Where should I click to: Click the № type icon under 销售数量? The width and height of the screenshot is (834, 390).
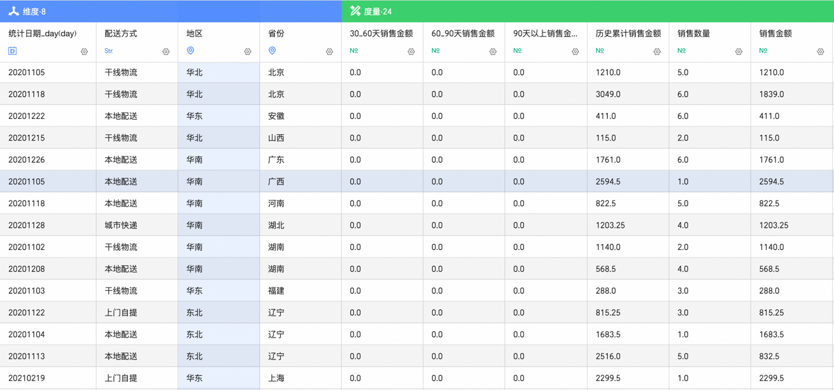coord(681,51)
